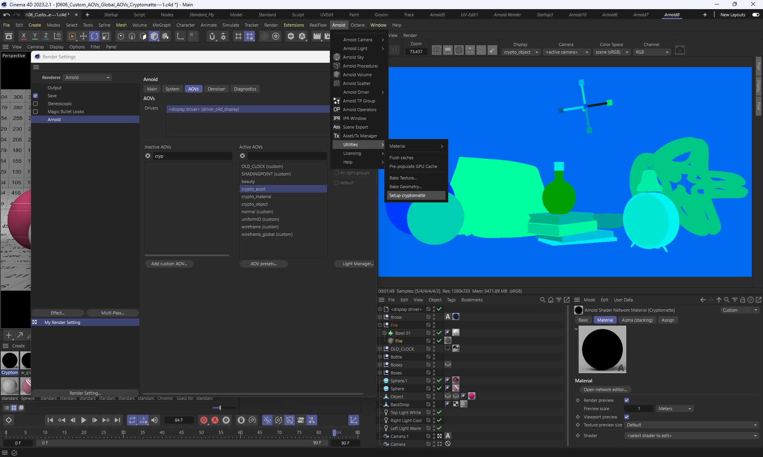The image size is (763, 457).
Task: Click the record active objects button
Action: [x=204, y=420]
